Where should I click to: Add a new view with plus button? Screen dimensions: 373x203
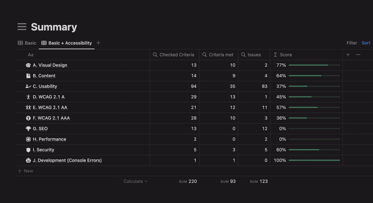pos(98,43)
